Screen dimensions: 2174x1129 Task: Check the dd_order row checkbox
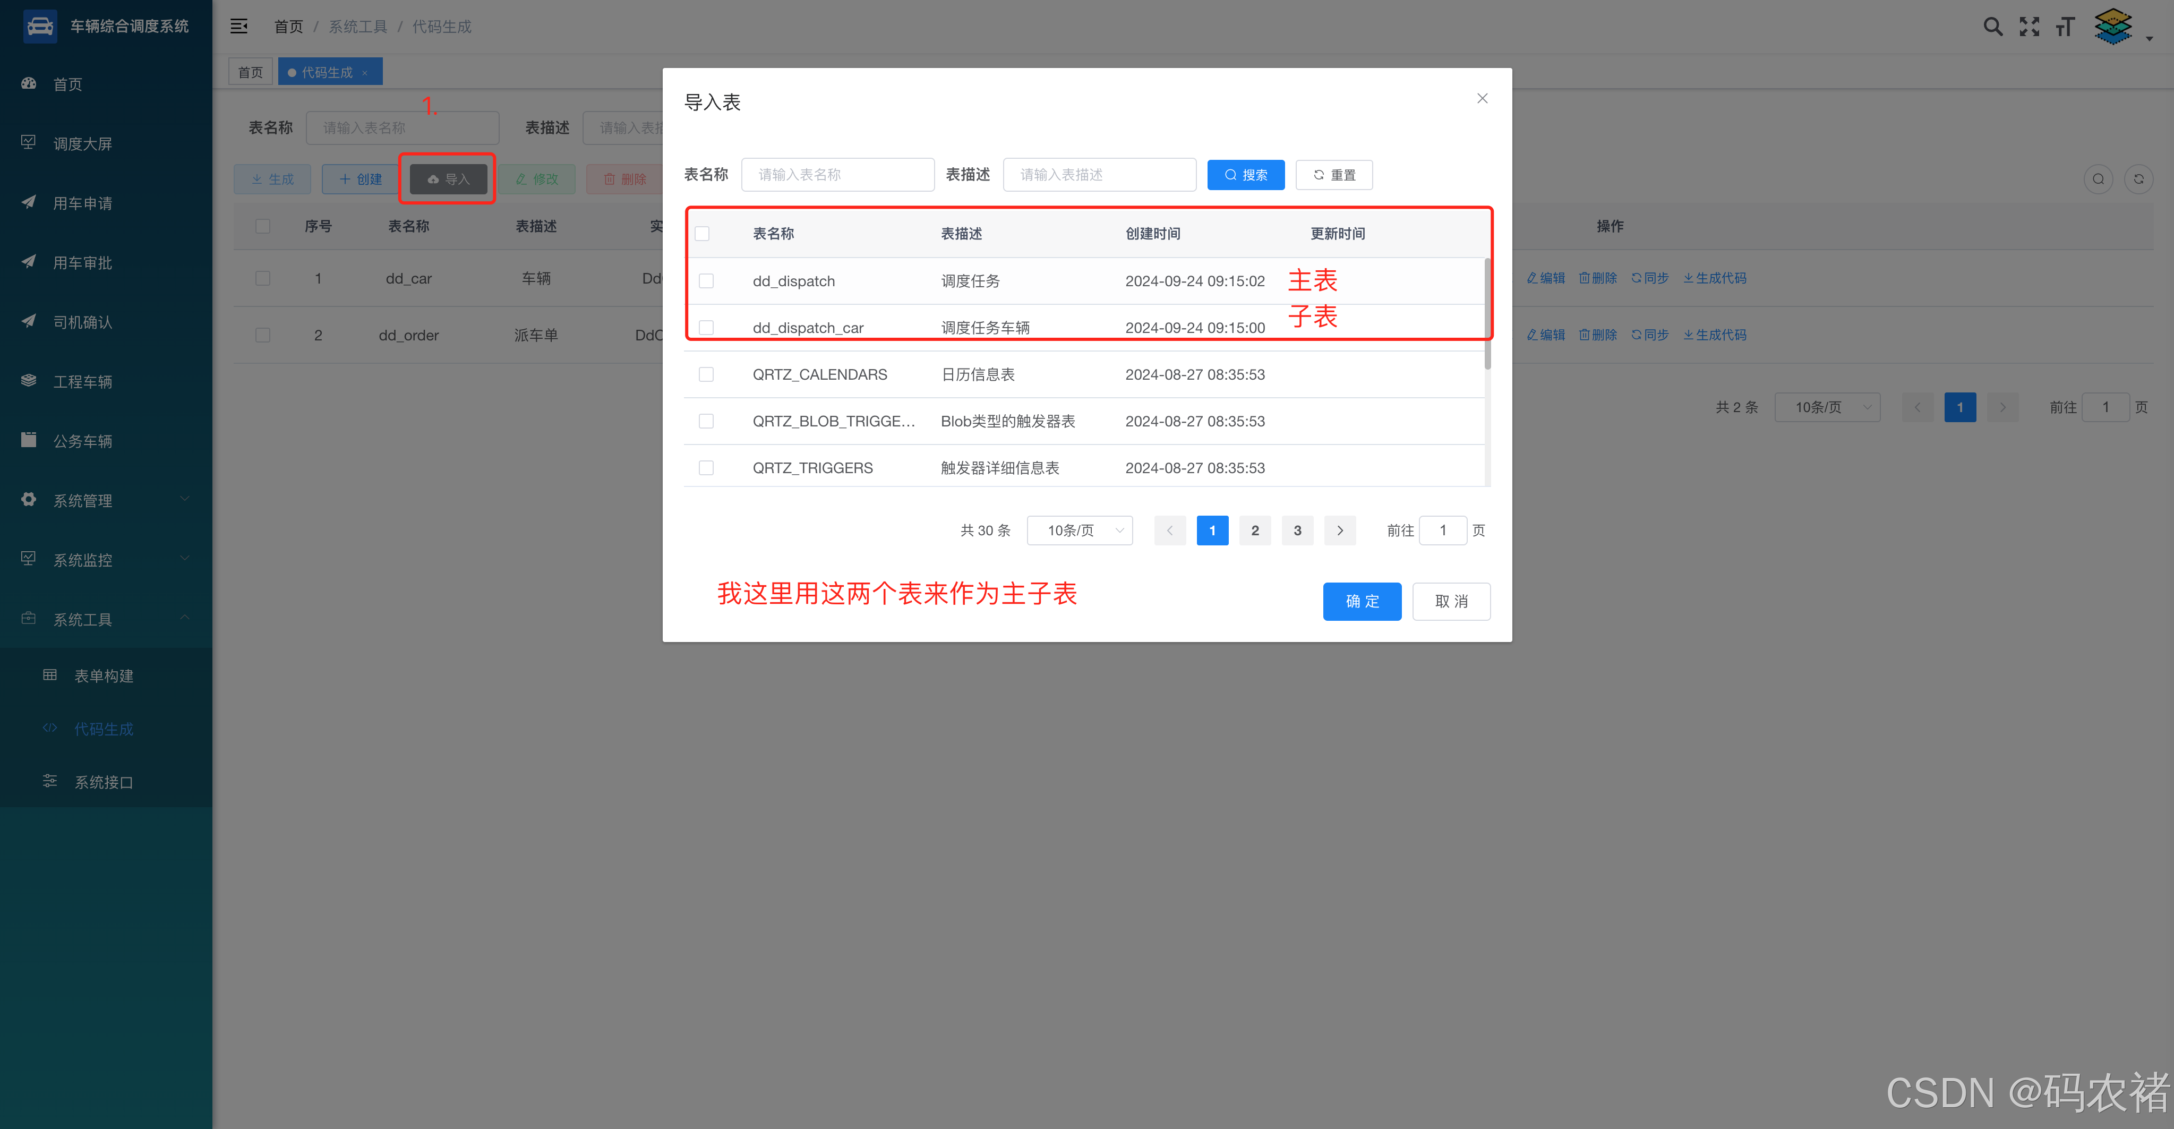coord(262,335)
